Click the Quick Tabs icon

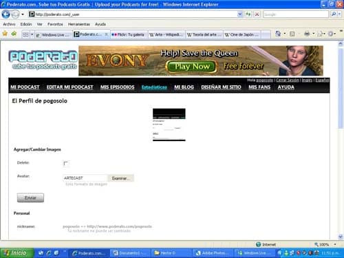point(25,34)
